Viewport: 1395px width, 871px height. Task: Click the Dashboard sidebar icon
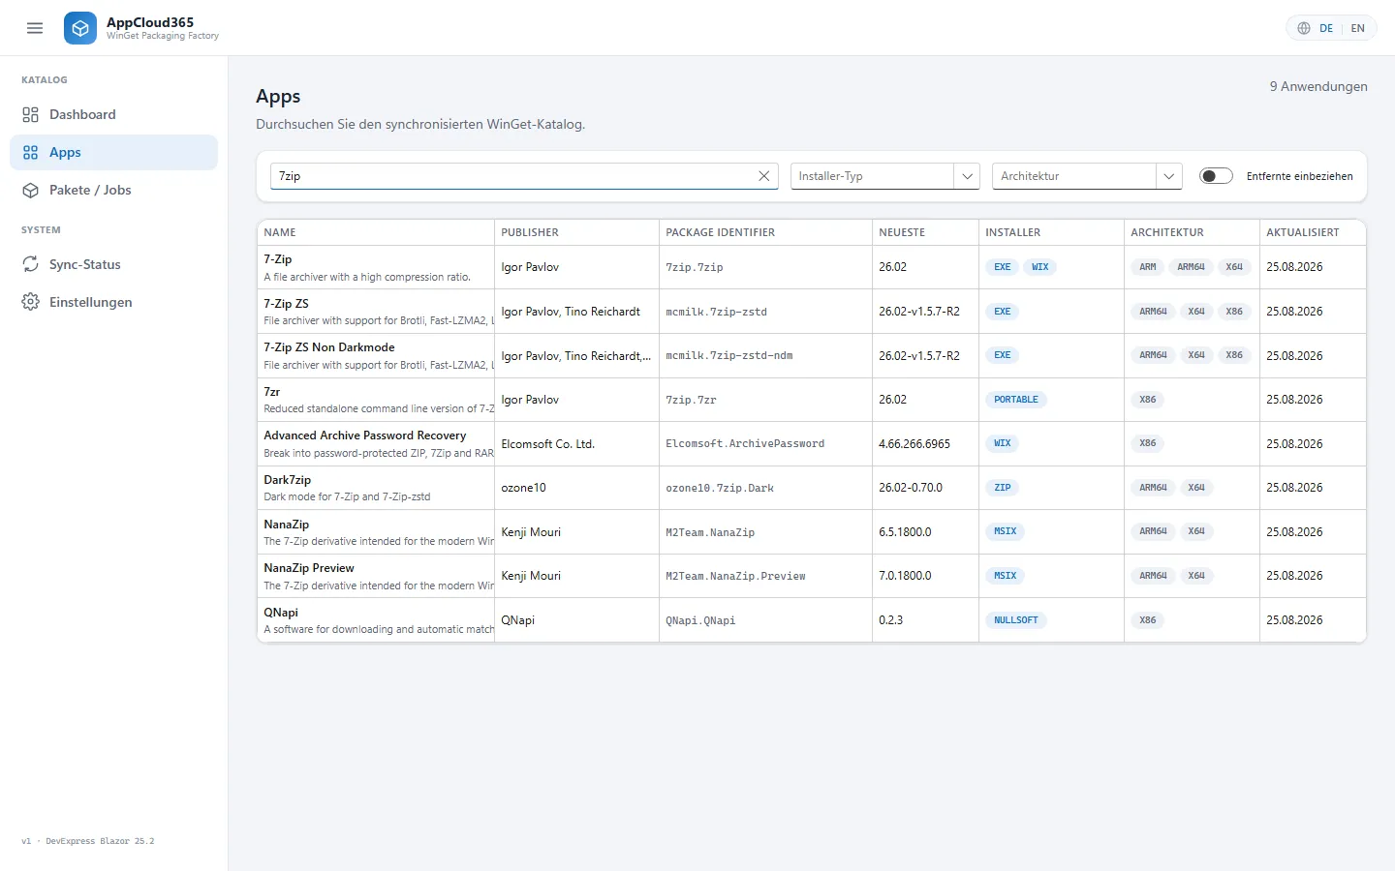point(31,114)
